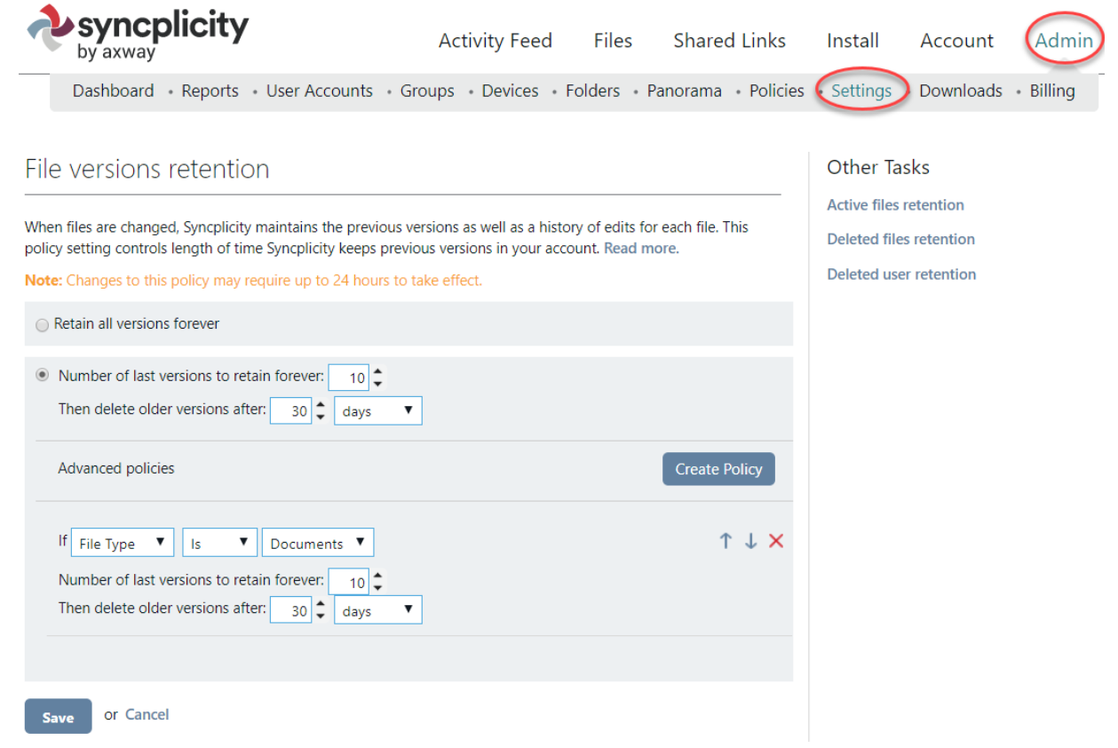Increase Documents policy retain count via stepper
This screenshot has width=1118, height=748.
coord(377,577)
